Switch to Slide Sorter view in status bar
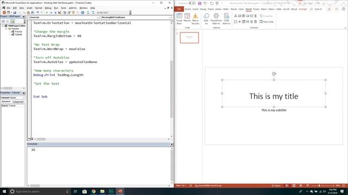Screen dimensions: 348x195 tap(294, 185)
